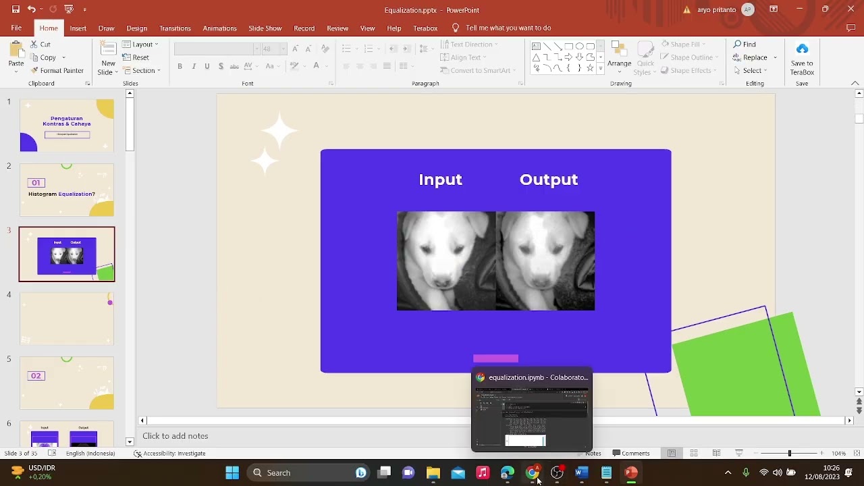The height and width of the screenshot is (486, 864).
Task: Toggle text shadow formatting
Action: (x=221, y=66)
